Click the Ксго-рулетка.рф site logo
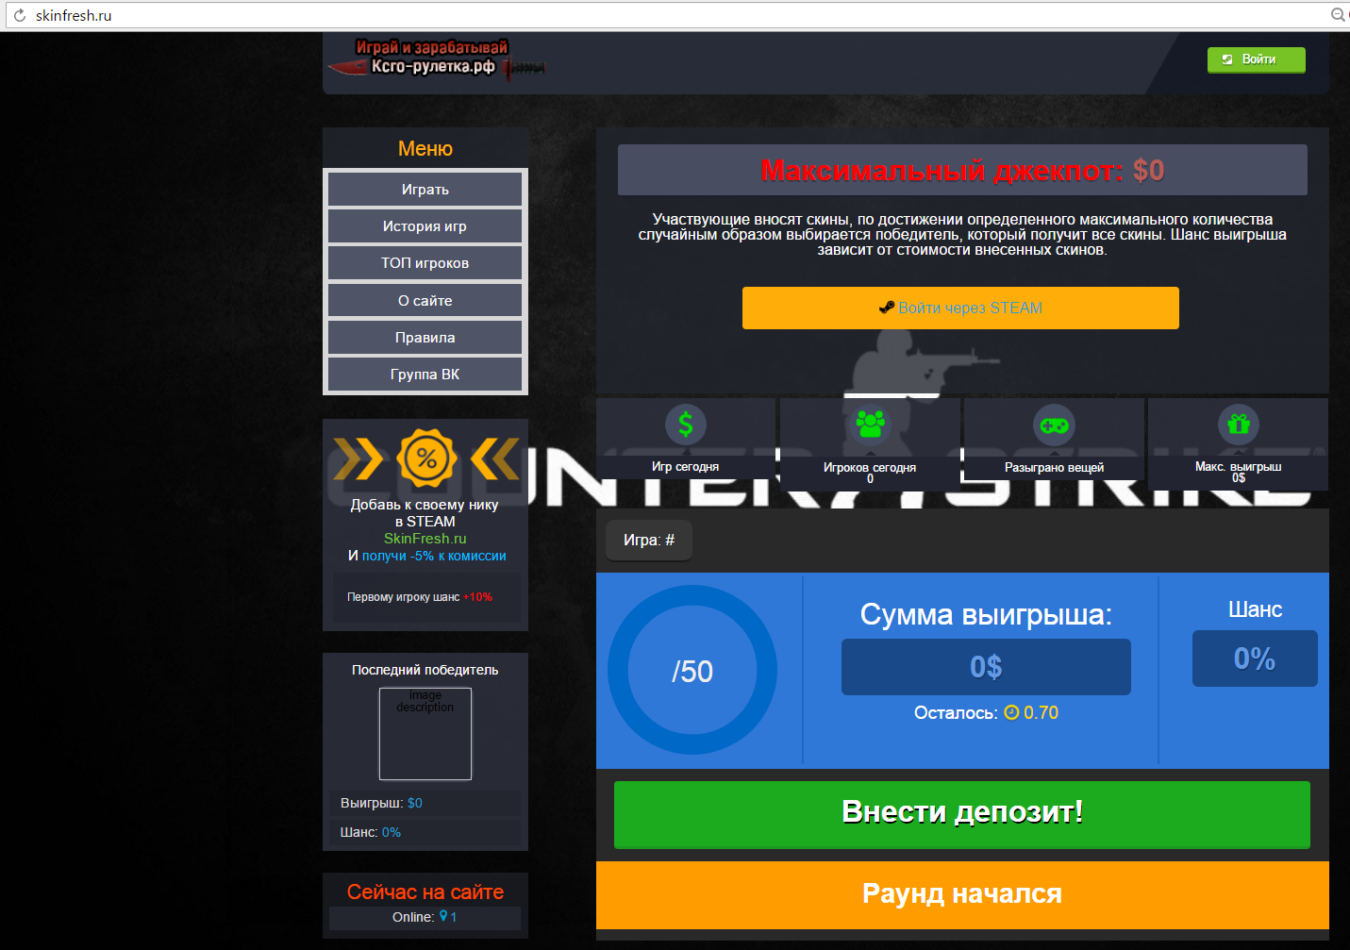The width and height of the screenshot is (1350, 950). click(435, 58)
